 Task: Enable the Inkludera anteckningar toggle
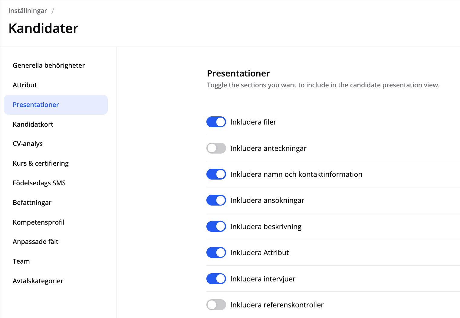216,148
